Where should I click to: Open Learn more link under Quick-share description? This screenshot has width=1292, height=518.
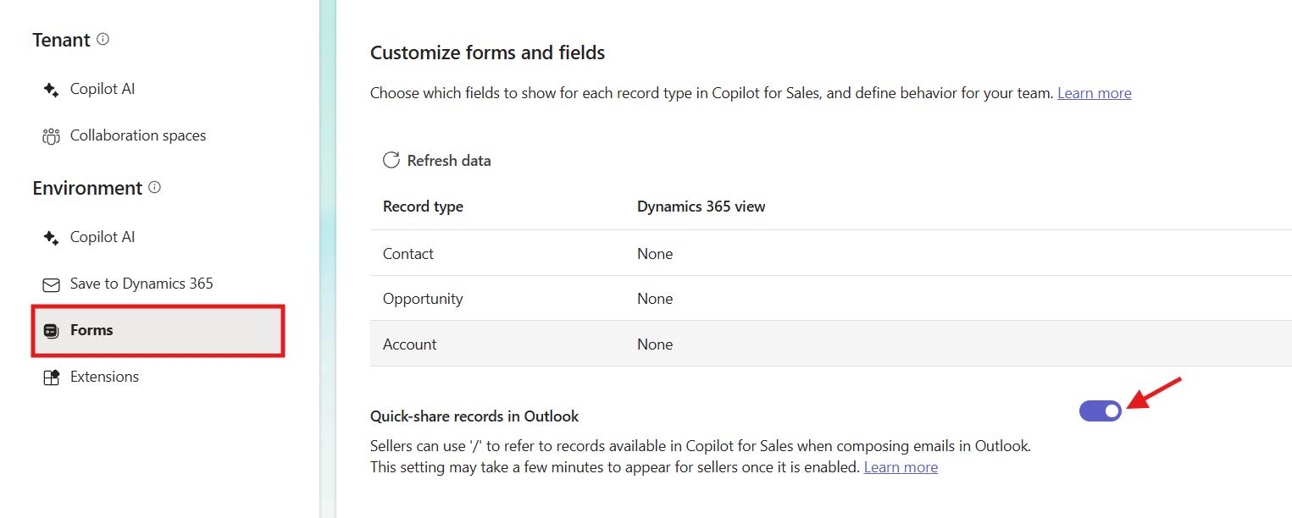click(x=901, y=467)
